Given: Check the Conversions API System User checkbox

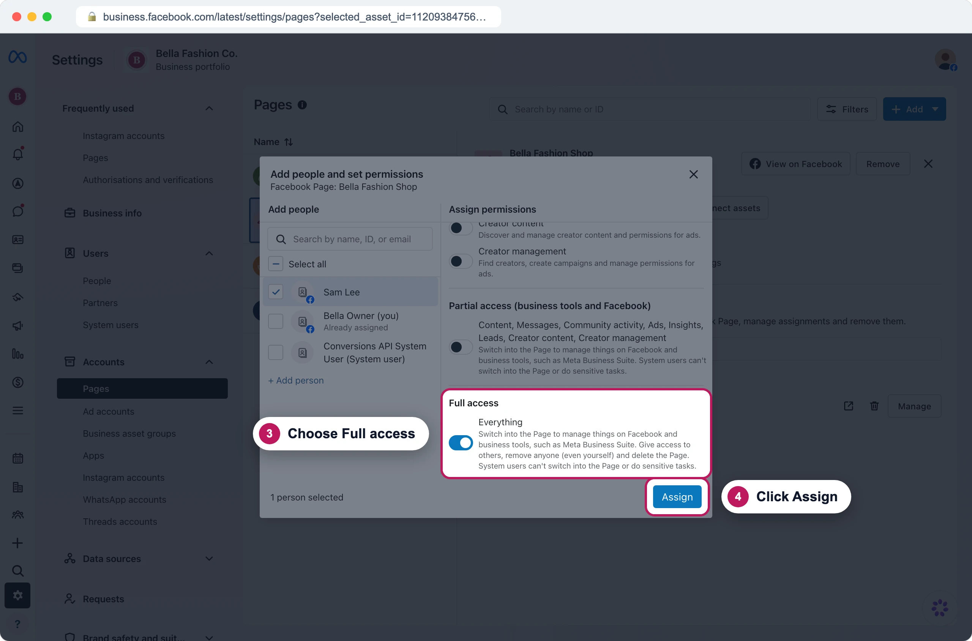Looking at the screenshot, I should pos(276,352).
